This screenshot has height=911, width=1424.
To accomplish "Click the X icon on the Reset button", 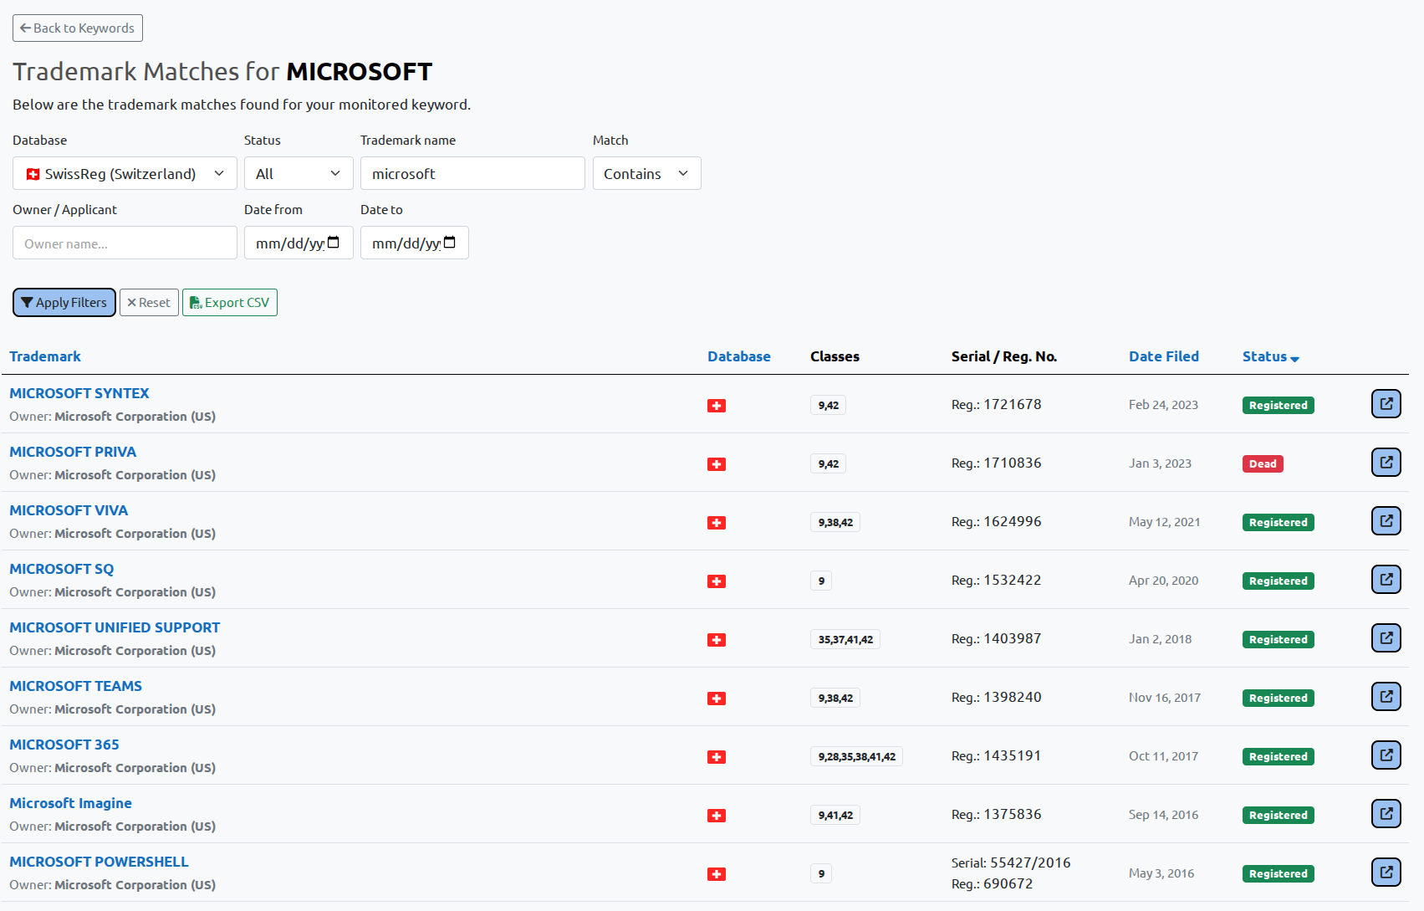I will (131, 302).
